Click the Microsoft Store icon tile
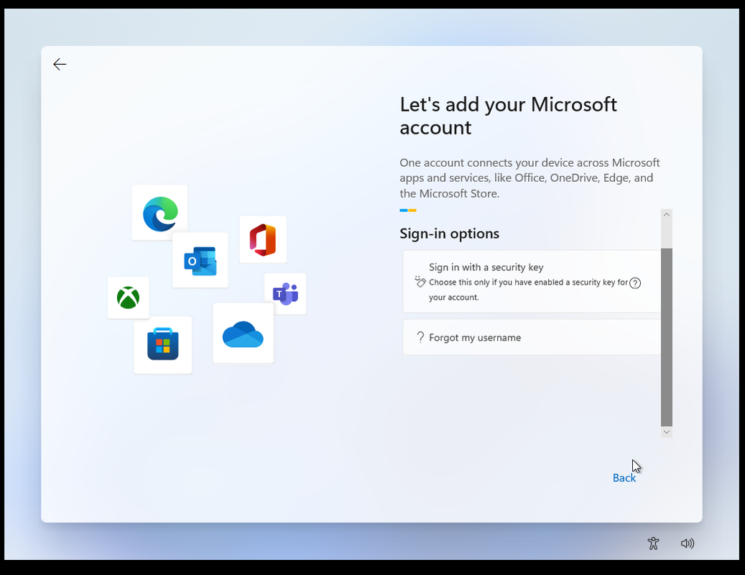Screen dimensions: 745x575 coord(163,344)
